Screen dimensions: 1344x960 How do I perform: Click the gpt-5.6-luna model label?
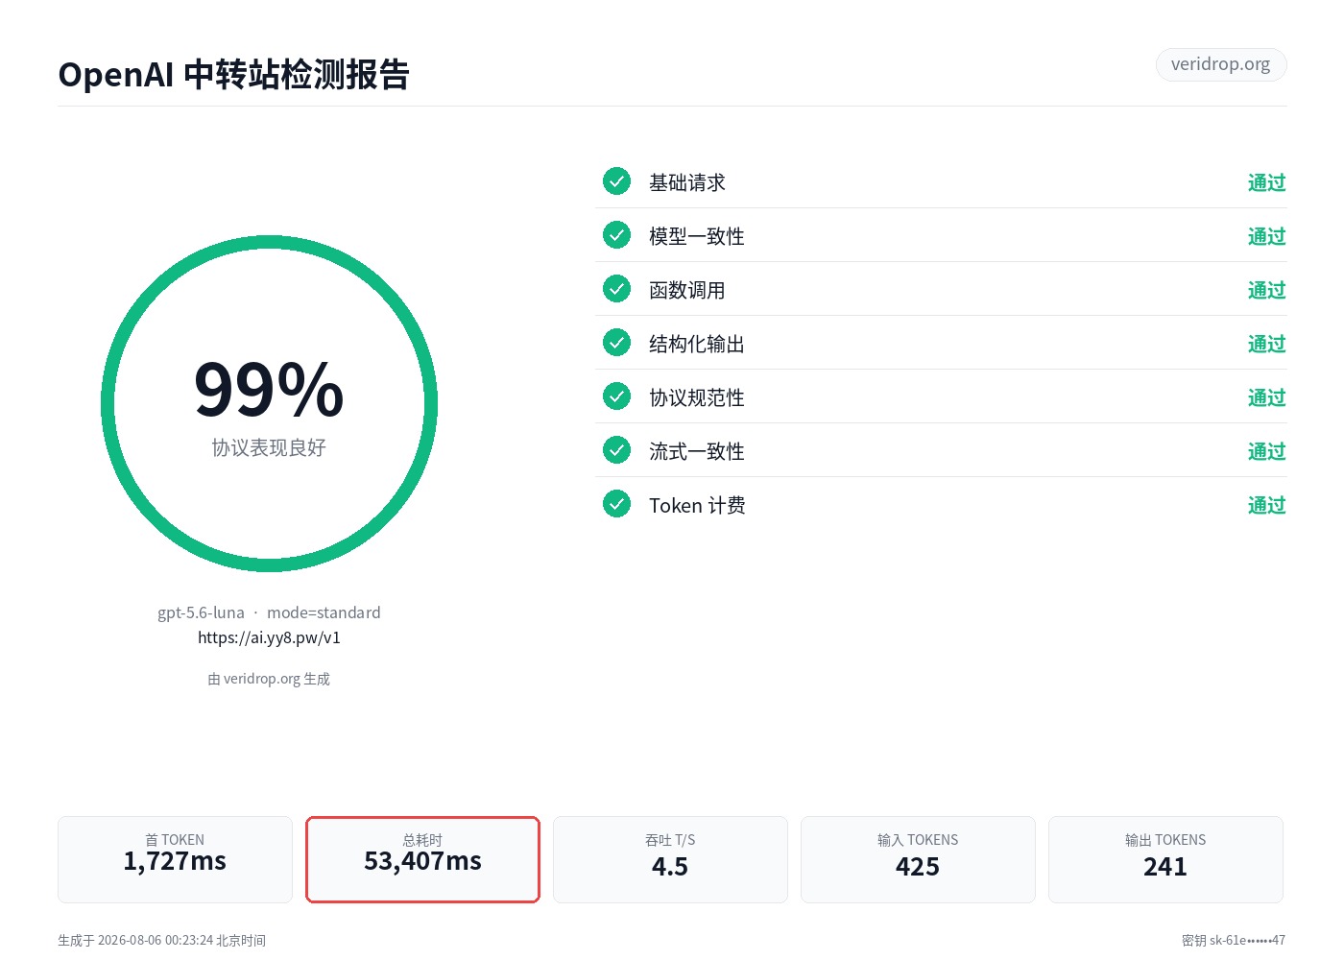pyautogui.click(x=201, y=612)
